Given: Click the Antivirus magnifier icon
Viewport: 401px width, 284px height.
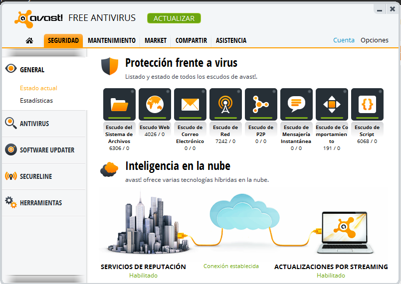Looking at the screenshot, I should tap(11, 123).
